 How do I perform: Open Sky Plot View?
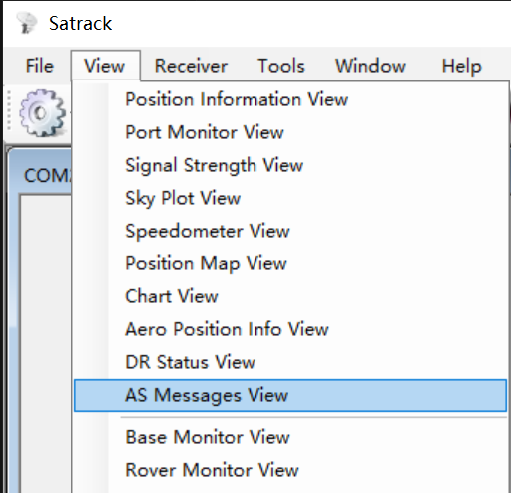pyautogui.click(x=290, y=198)
